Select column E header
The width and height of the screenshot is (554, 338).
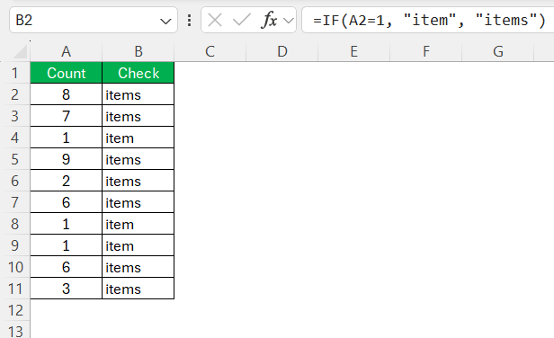(x=354, y=51)
